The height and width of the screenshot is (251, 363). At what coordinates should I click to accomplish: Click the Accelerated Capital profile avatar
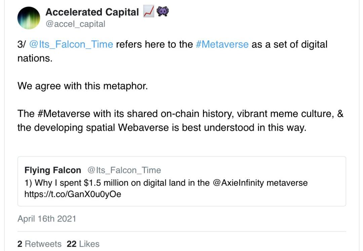(x=29, y=18)
